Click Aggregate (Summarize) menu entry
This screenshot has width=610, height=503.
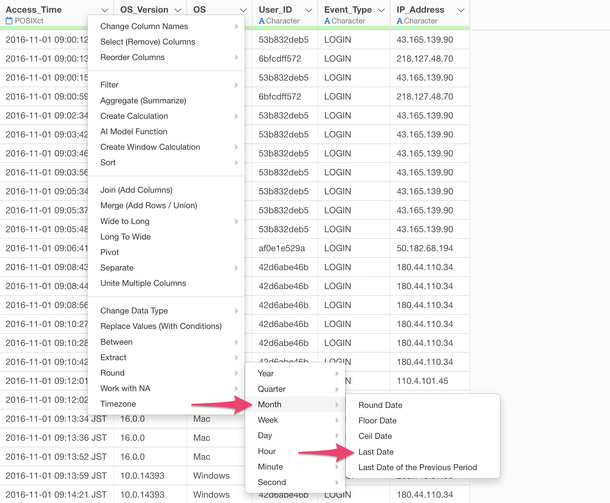tap(143, 100)
